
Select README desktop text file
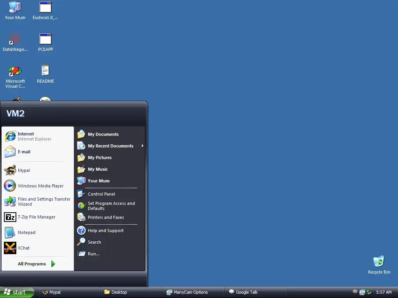pyautogui.click(x=45, y=74)
